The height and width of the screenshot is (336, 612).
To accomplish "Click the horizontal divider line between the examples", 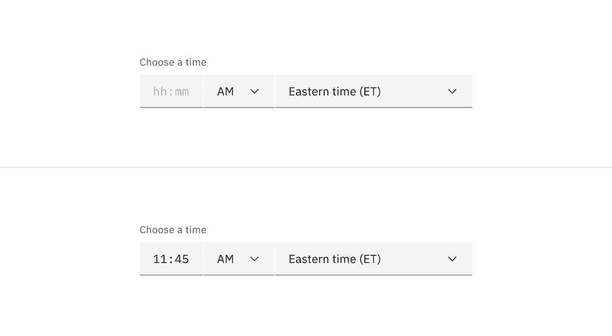I will [x=306, y=168].
